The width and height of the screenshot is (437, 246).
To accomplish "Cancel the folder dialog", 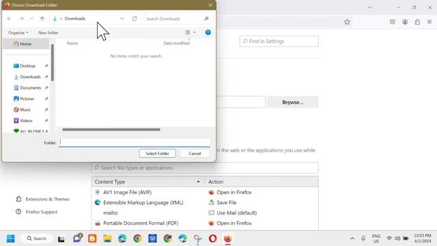I will [195, 153].
